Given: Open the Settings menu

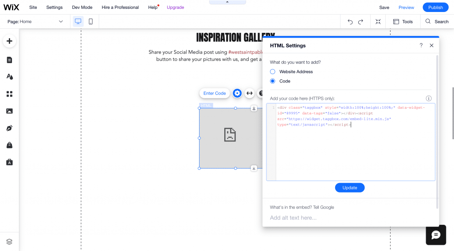Looking at the screenshot, I should (x=55, y=8).
